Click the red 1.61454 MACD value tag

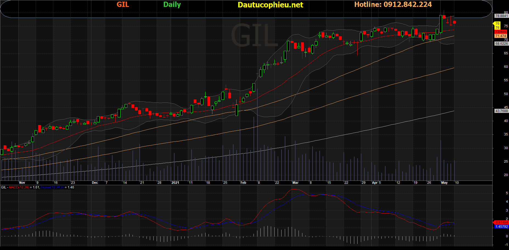501,223
